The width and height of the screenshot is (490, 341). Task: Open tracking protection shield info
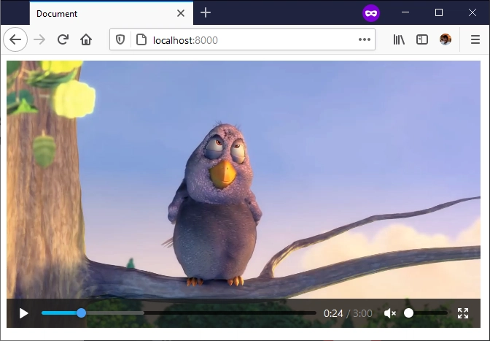[121, 39]
